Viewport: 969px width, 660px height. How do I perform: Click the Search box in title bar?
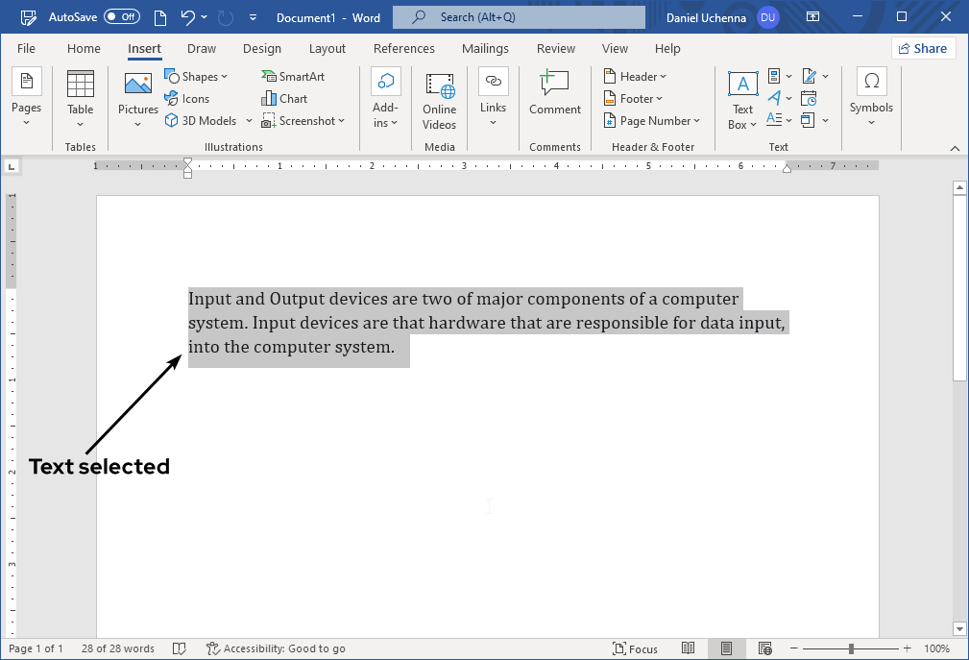point(519,17)
